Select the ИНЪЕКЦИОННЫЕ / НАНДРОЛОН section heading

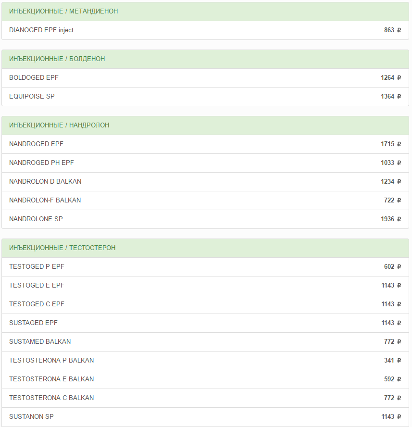click(x=59, y=126)
